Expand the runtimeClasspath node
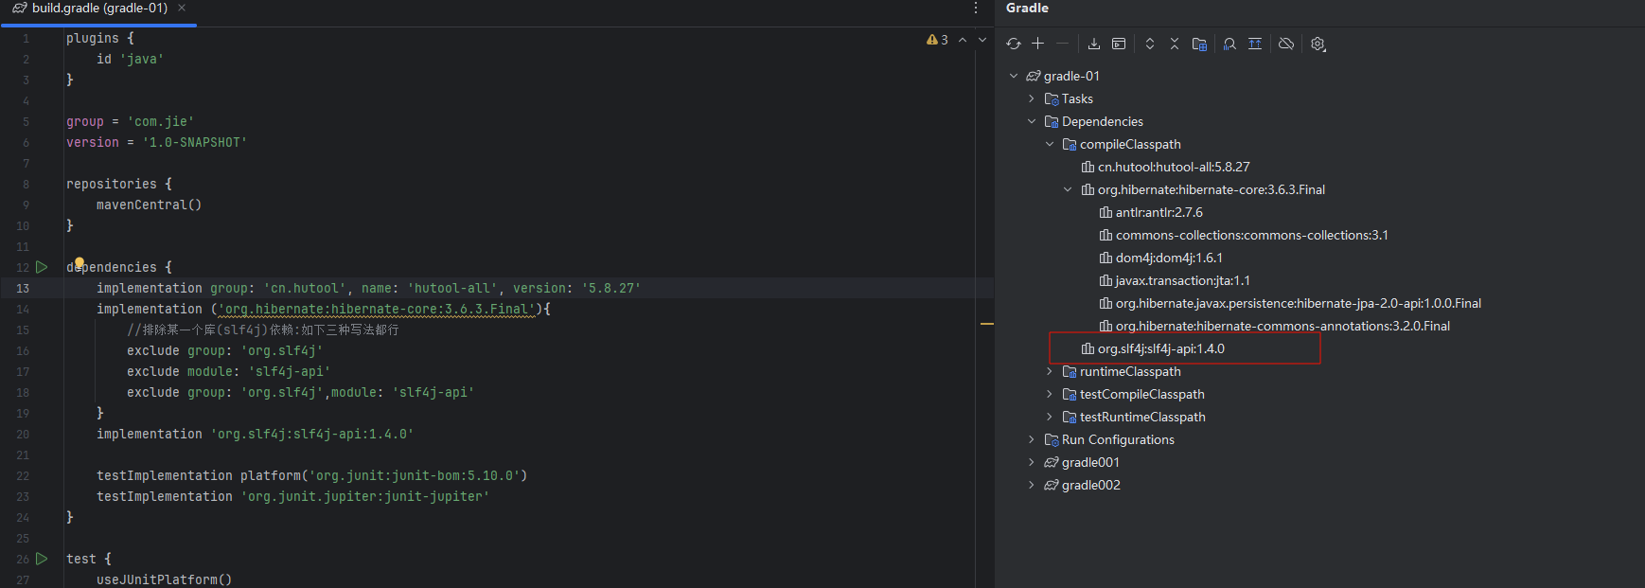 (1050, 371)
